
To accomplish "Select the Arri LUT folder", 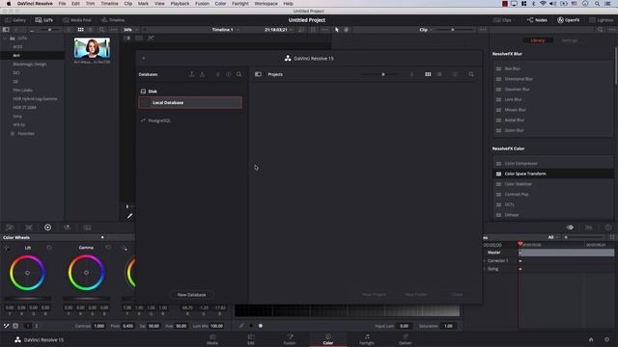I will tap(32, 56).
